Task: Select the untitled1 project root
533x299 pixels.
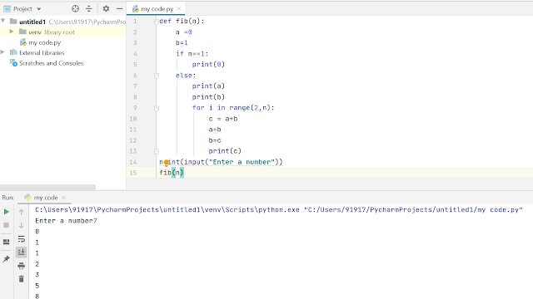Action: [x=32, y=22]
